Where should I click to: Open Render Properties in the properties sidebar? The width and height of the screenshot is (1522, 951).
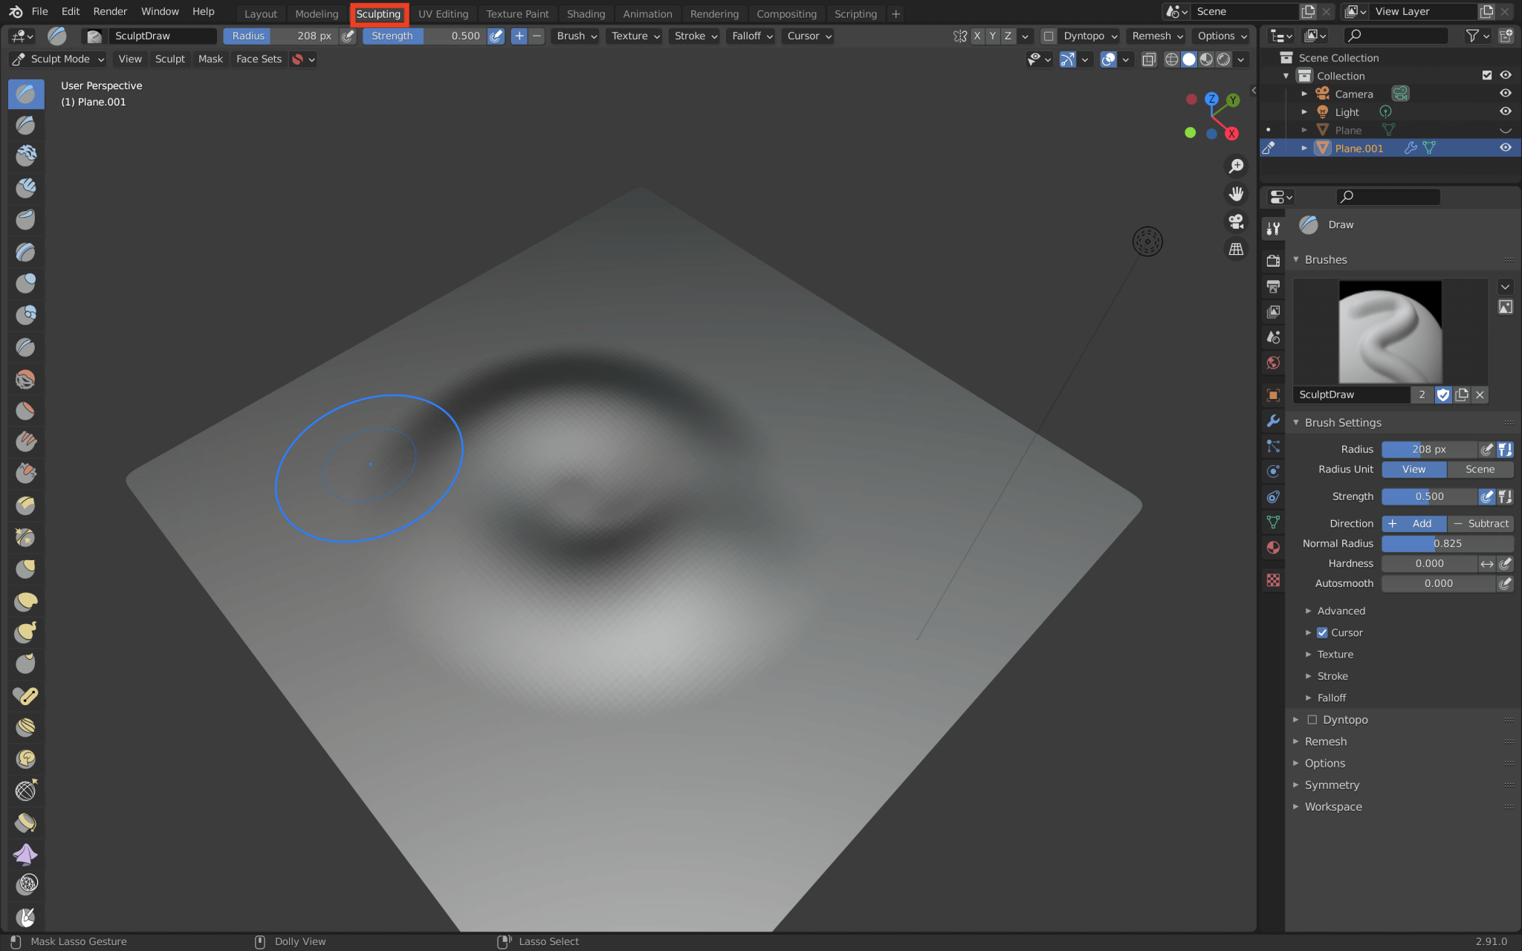pyautogui.click(x=1273, y=259)
